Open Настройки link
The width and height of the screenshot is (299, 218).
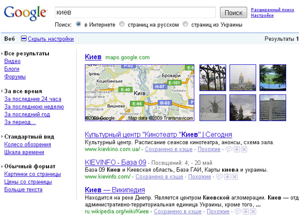(x=262, y=15)
